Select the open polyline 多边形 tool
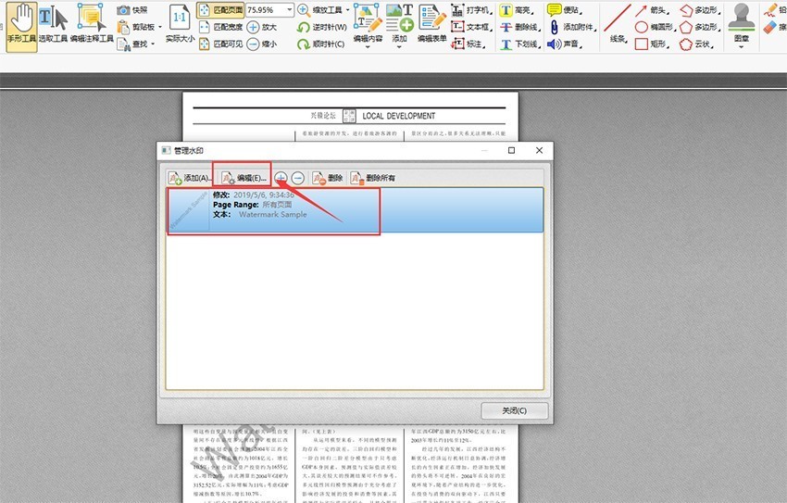This screenshot has width=787, height=503. (x=701, y=10)
